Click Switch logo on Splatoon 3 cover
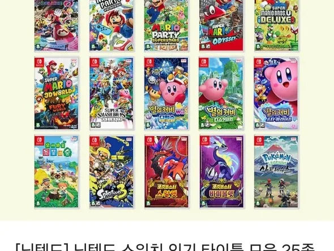The height and width of the screenshot is (251, 334). 94,141
